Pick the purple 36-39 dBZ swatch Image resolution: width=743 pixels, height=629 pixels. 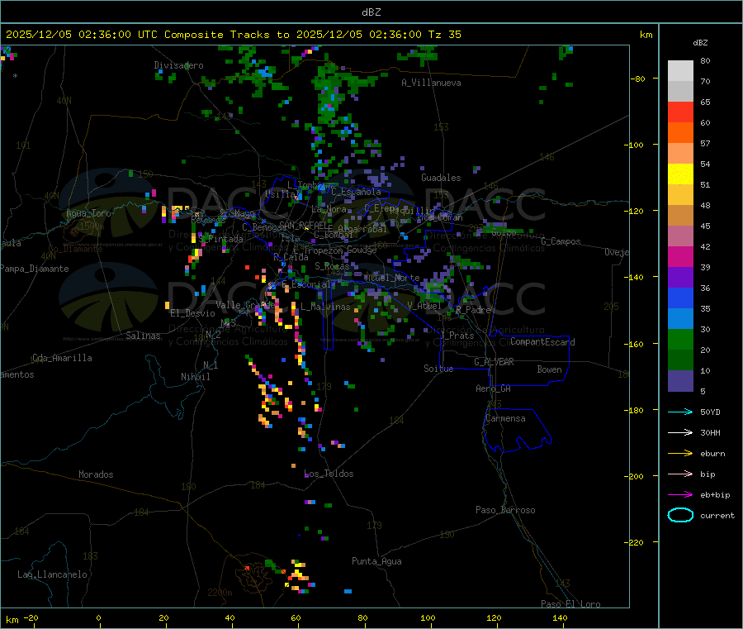pyautogui.click(x=680, y=278)
